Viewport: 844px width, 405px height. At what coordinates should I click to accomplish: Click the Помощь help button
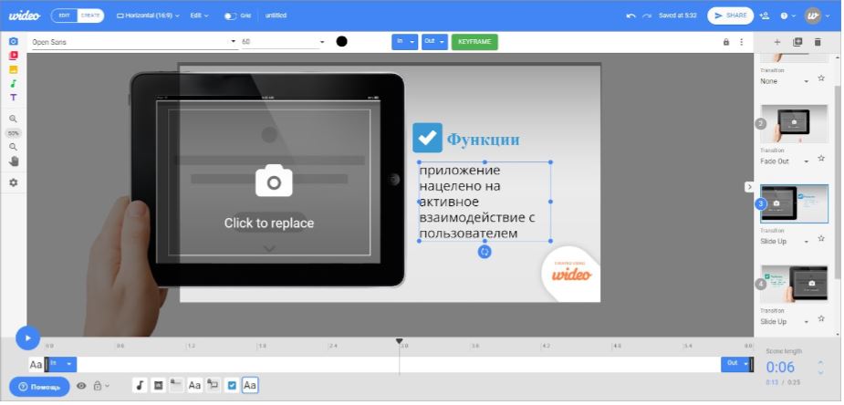(x=39, y=387)
